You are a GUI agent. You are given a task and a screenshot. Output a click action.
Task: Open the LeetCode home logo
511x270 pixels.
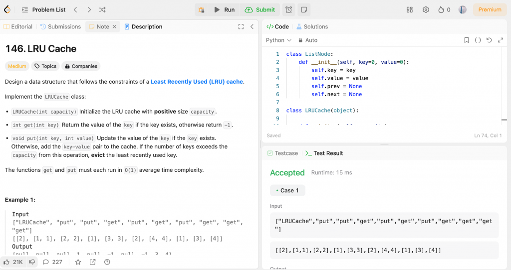pos(7,9)
